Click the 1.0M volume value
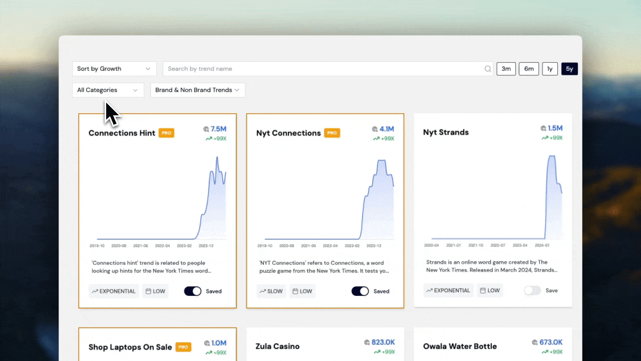 [219, 343]
